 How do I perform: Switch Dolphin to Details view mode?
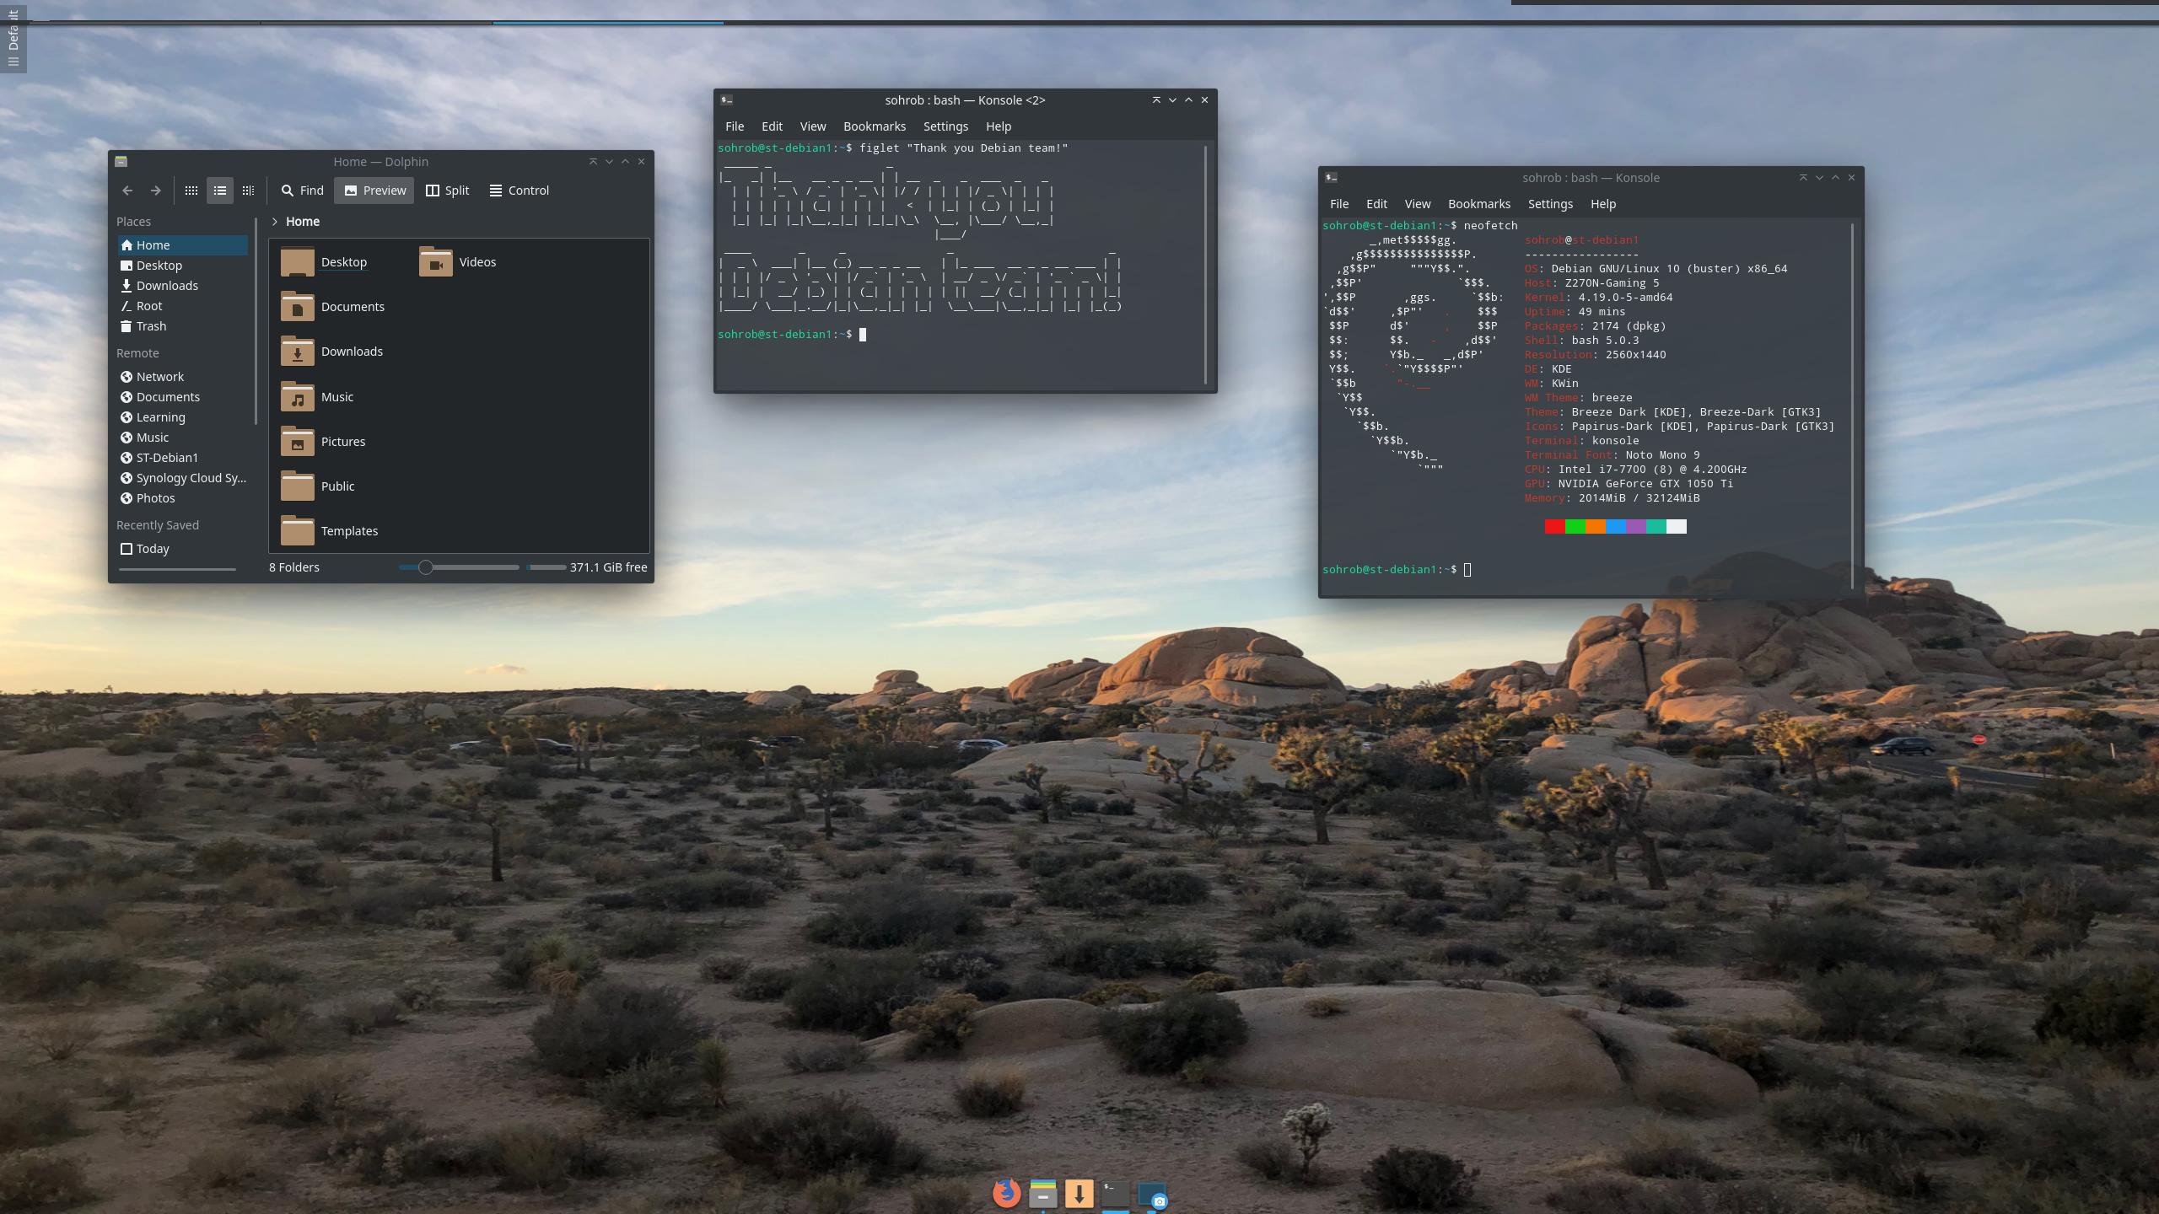248,191
